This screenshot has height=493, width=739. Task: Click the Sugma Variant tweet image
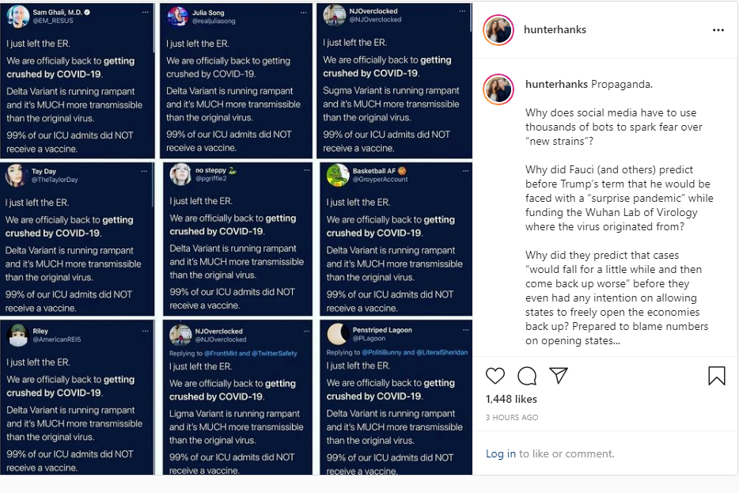click(394, 81)
